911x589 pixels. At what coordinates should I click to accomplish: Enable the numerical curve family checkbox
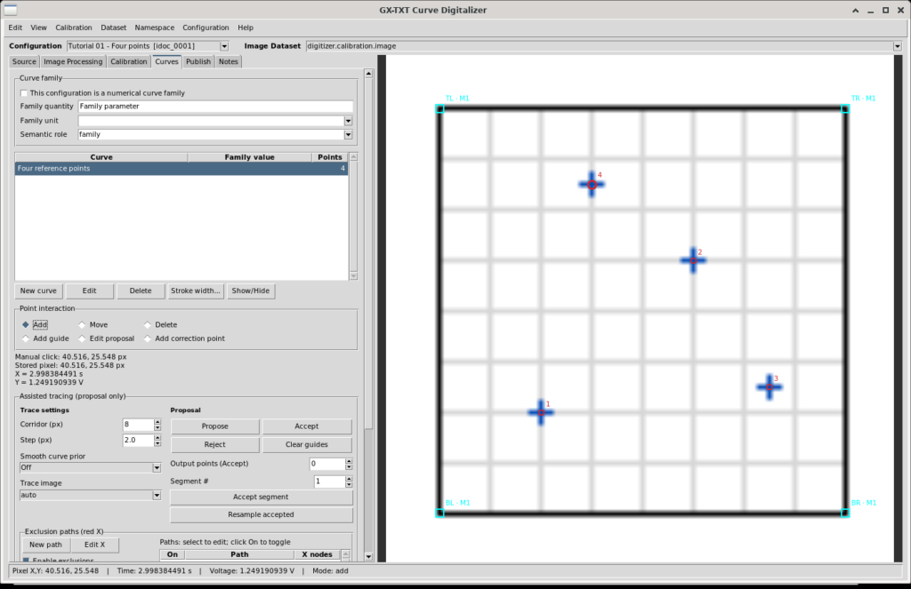pyautogui.click(x=24, y=93)
